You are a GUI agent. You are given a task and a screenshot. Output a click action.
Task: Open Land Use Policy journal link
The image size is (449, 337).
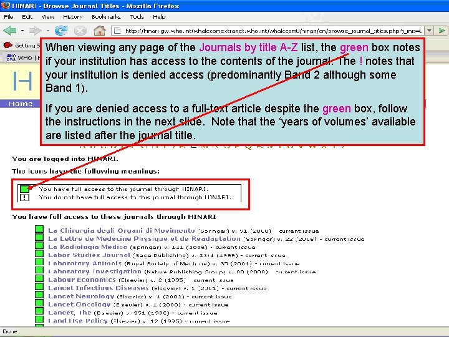78,321
